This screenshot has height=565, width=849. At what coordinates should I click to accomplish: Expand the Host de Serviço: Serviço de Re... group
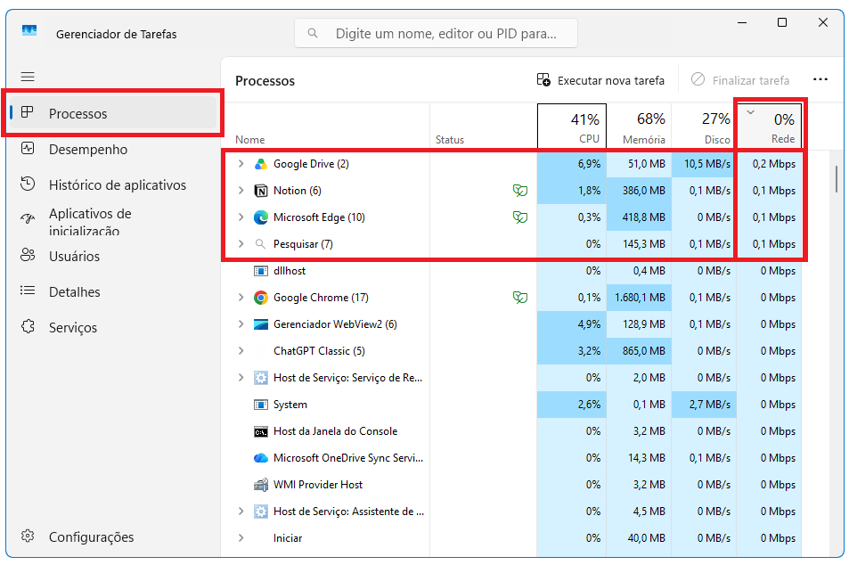point(241,378)
